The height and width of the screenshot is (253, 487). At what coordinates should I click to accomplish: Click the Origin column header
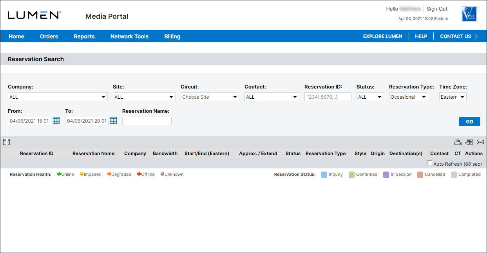coord(378,154)
